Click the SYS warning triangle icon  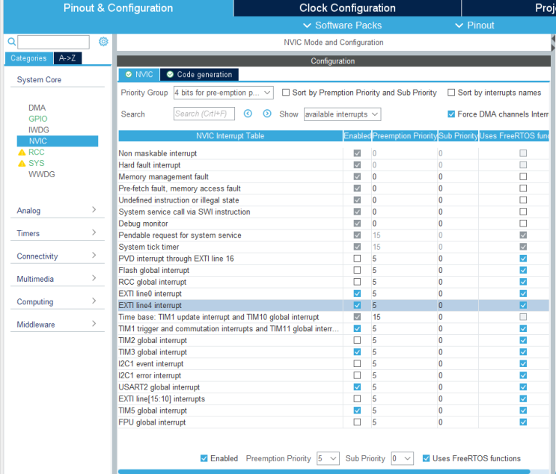point(22,163)
